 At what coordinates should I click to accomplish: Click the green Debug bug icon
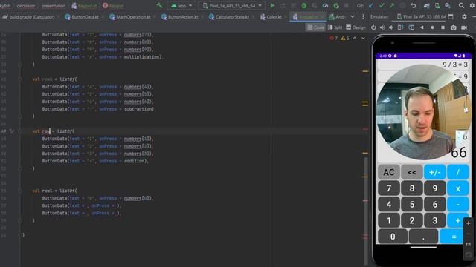coord(304,5)
